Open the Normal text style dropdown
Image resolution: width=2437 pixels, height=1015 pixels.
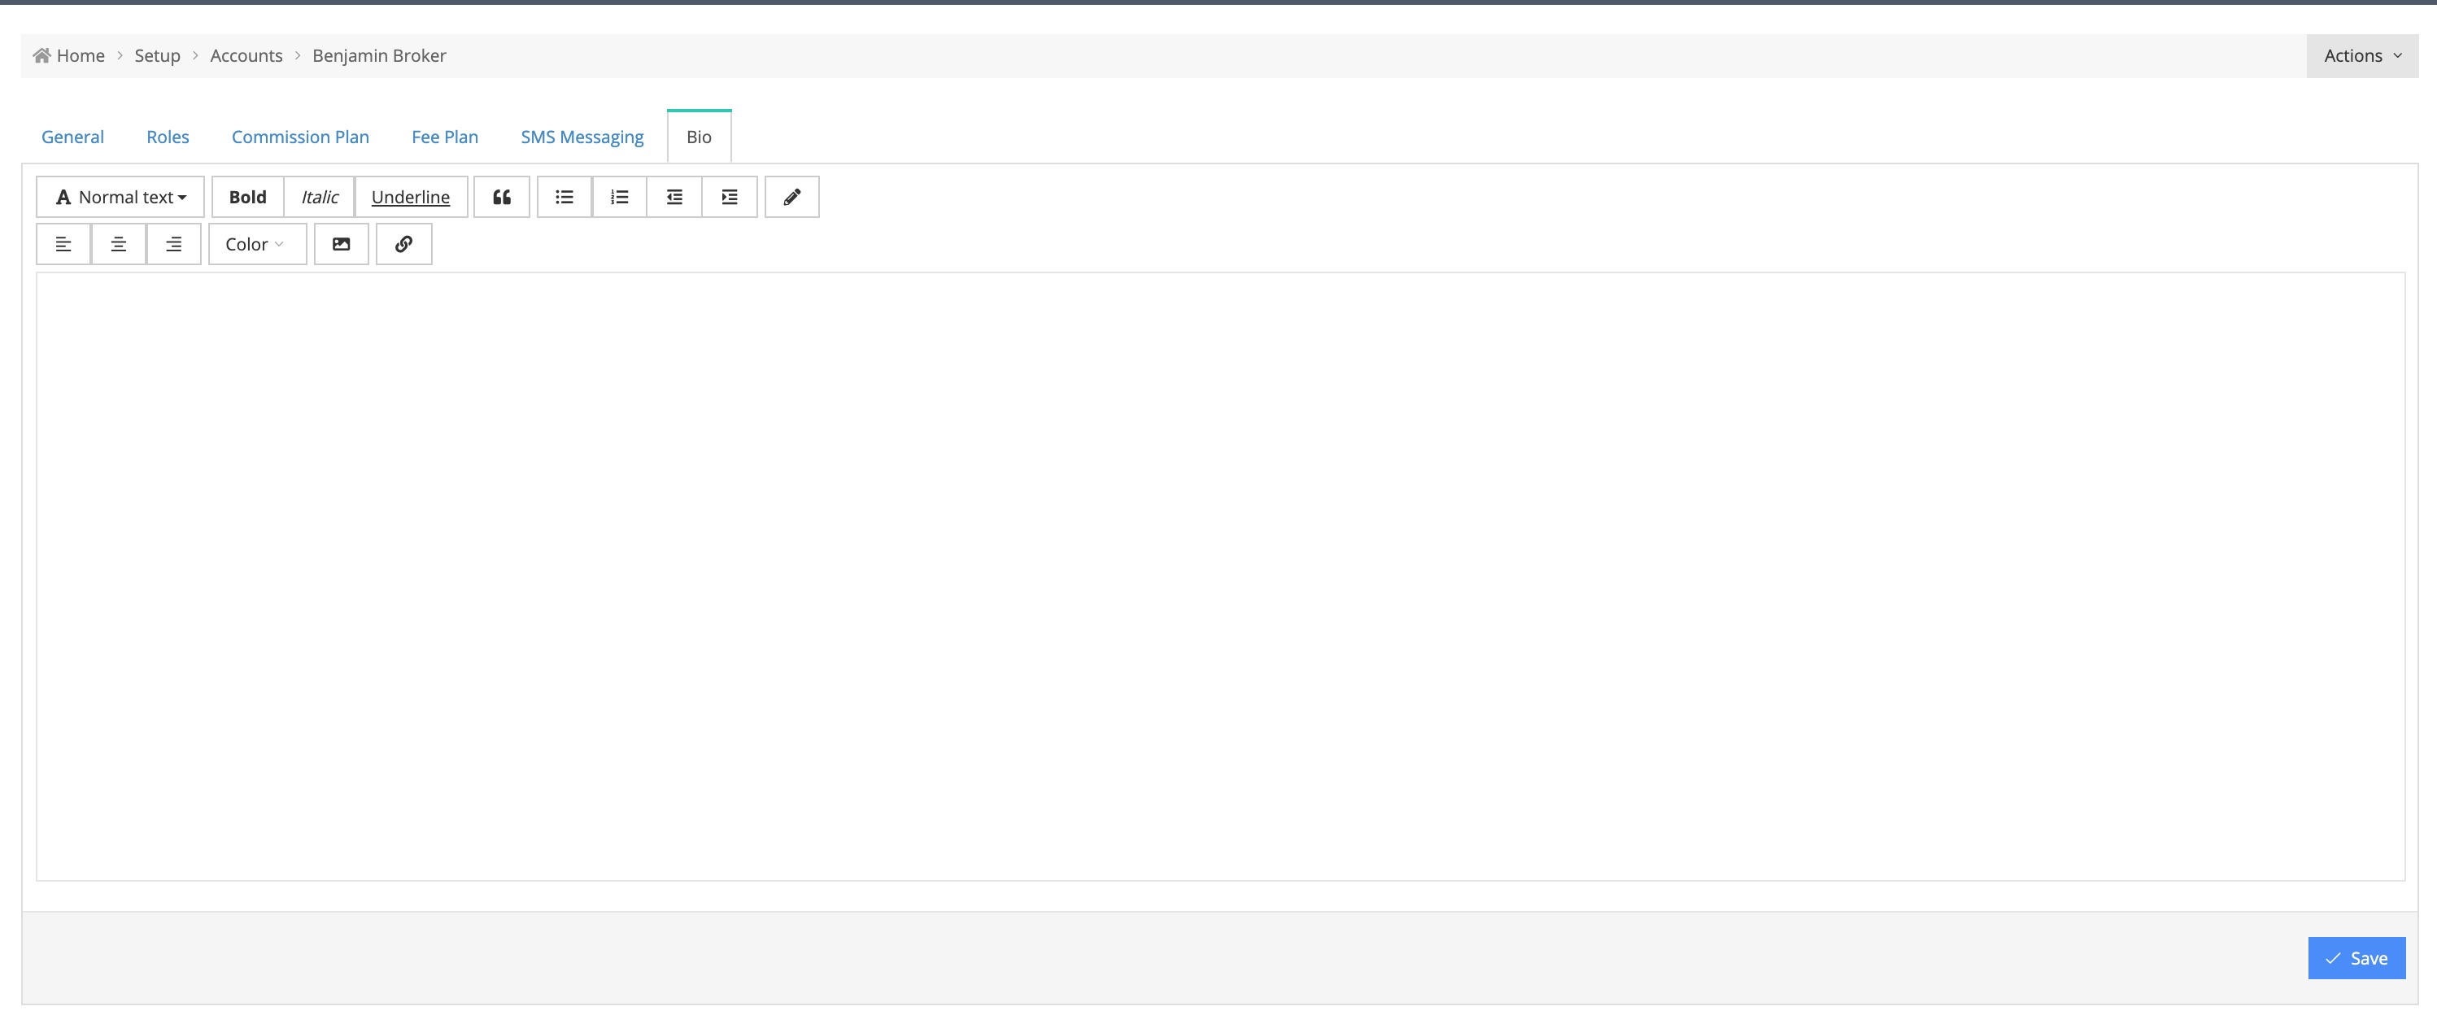(x=121, y=197)
